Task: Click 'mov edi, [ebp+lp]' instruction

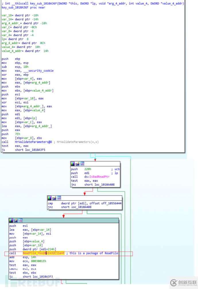Action: tap(19, 118)
